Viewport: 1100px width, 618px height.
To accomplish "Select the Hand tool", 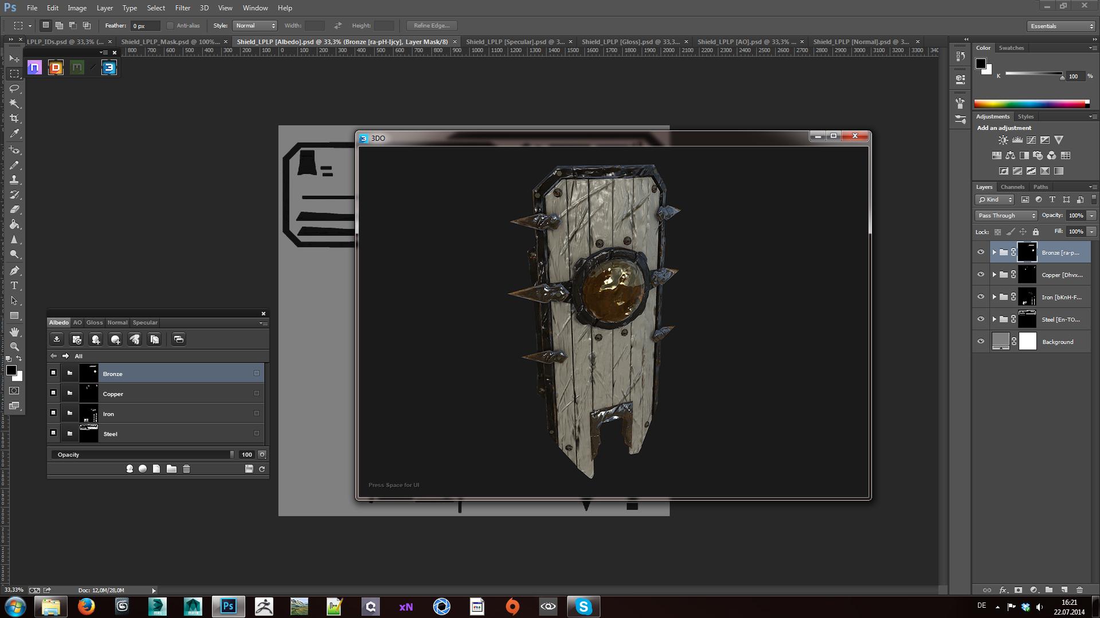I will point(15,332).
